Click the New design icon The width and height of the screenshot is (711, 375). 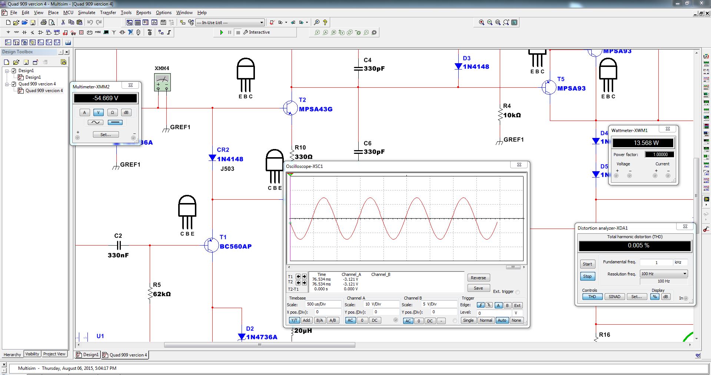pyautogui.click(x=8, y=23)
